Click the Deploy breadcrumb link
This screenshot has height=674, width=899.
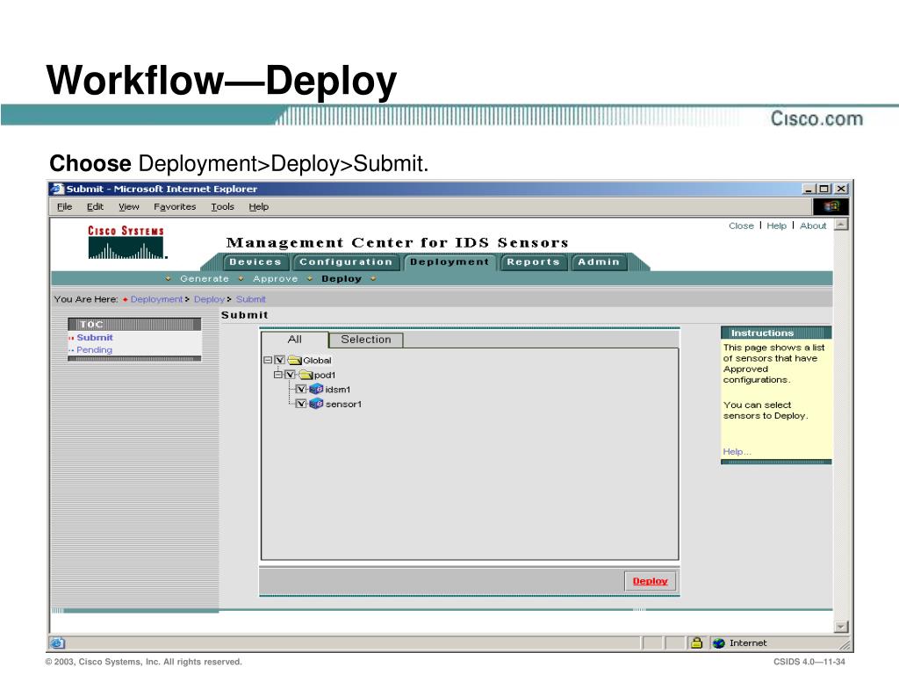tap(209, 299)
